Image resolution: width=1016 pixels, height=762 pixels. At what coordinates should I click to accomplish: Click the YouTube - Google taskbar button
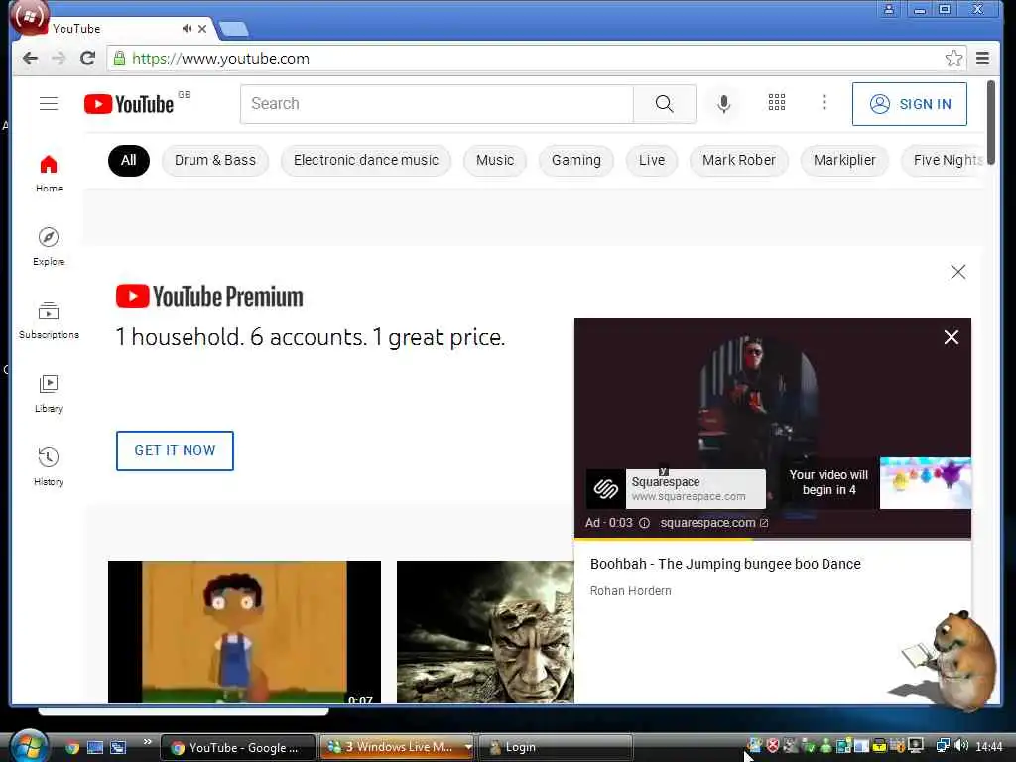click(x=237, y=747)
